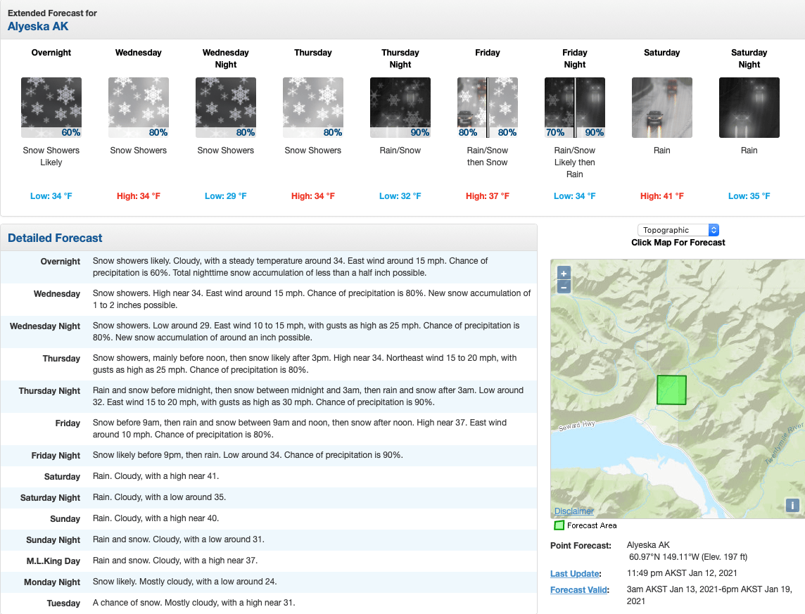
Task: Click the Overnight snow showers forecast icon
Action: 51,108
